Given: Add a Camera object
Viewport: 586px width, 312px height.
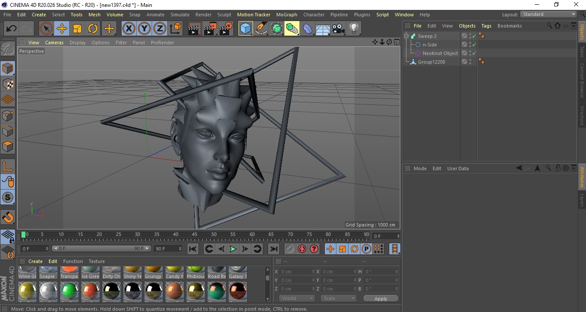Looking at the screenshot, I should 339,29.
